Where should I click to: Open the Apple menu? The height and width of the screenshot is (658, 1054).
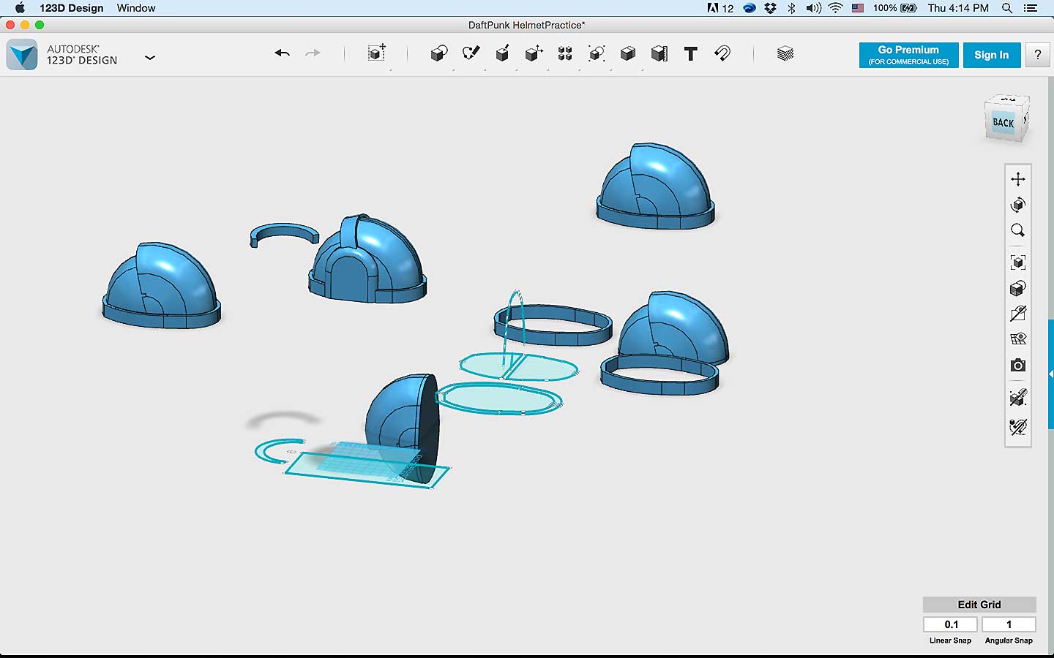pos(20,8)
